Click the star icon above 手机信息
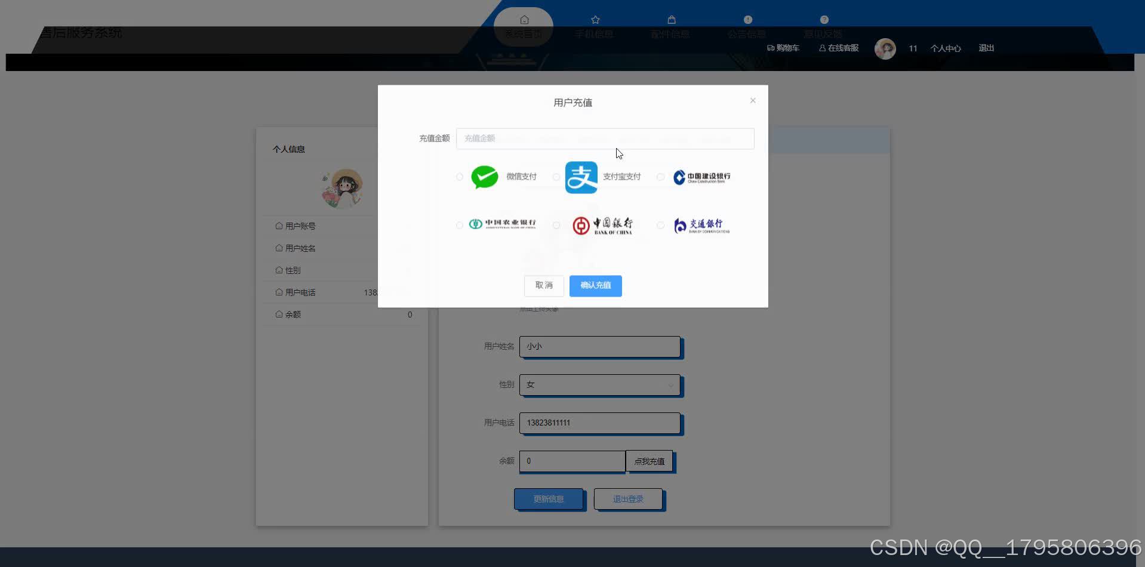This screenshot has height=567, width=1145. click(595, 20)
